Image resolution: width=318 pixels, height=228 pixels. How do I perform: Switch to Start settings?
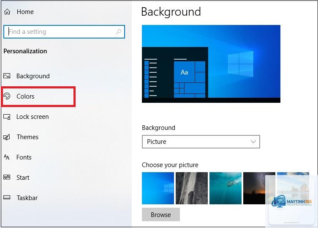[23, 178]
